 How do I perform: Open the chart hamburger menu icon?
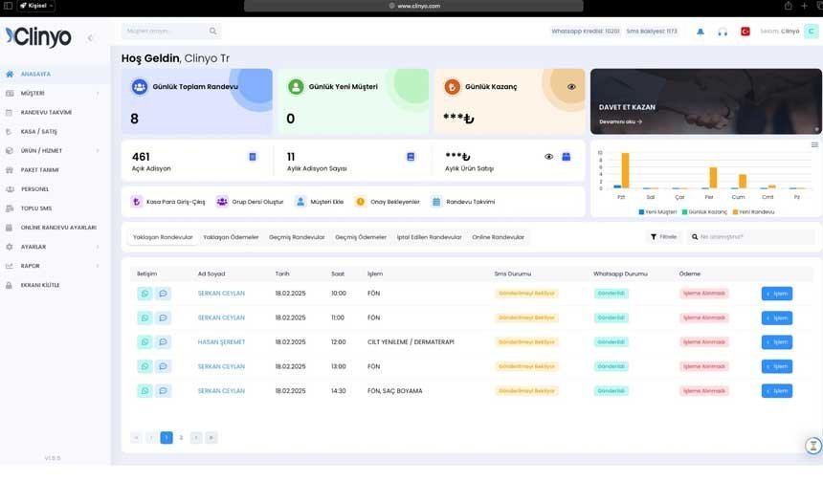coord(814,144)
